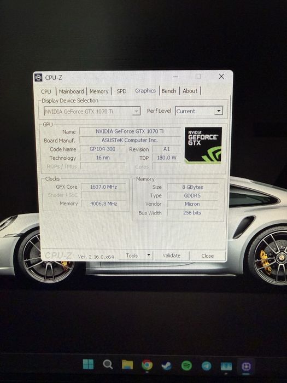The height and width of the screenshot is (383, 287).
Task: Click the TDP 180.0 W value
Action: (x=166, y=158)
